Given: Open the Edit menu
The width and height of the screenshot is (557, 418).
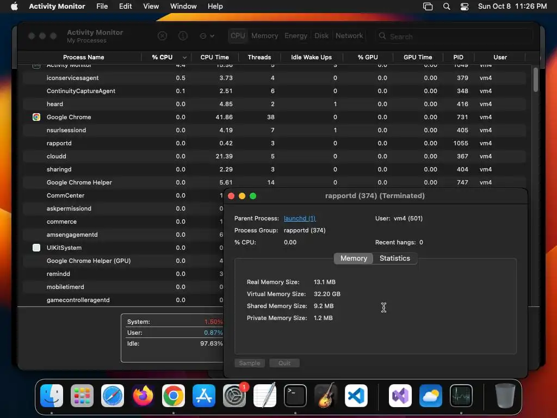Looking at the screenshot, I should coord(126,7).
